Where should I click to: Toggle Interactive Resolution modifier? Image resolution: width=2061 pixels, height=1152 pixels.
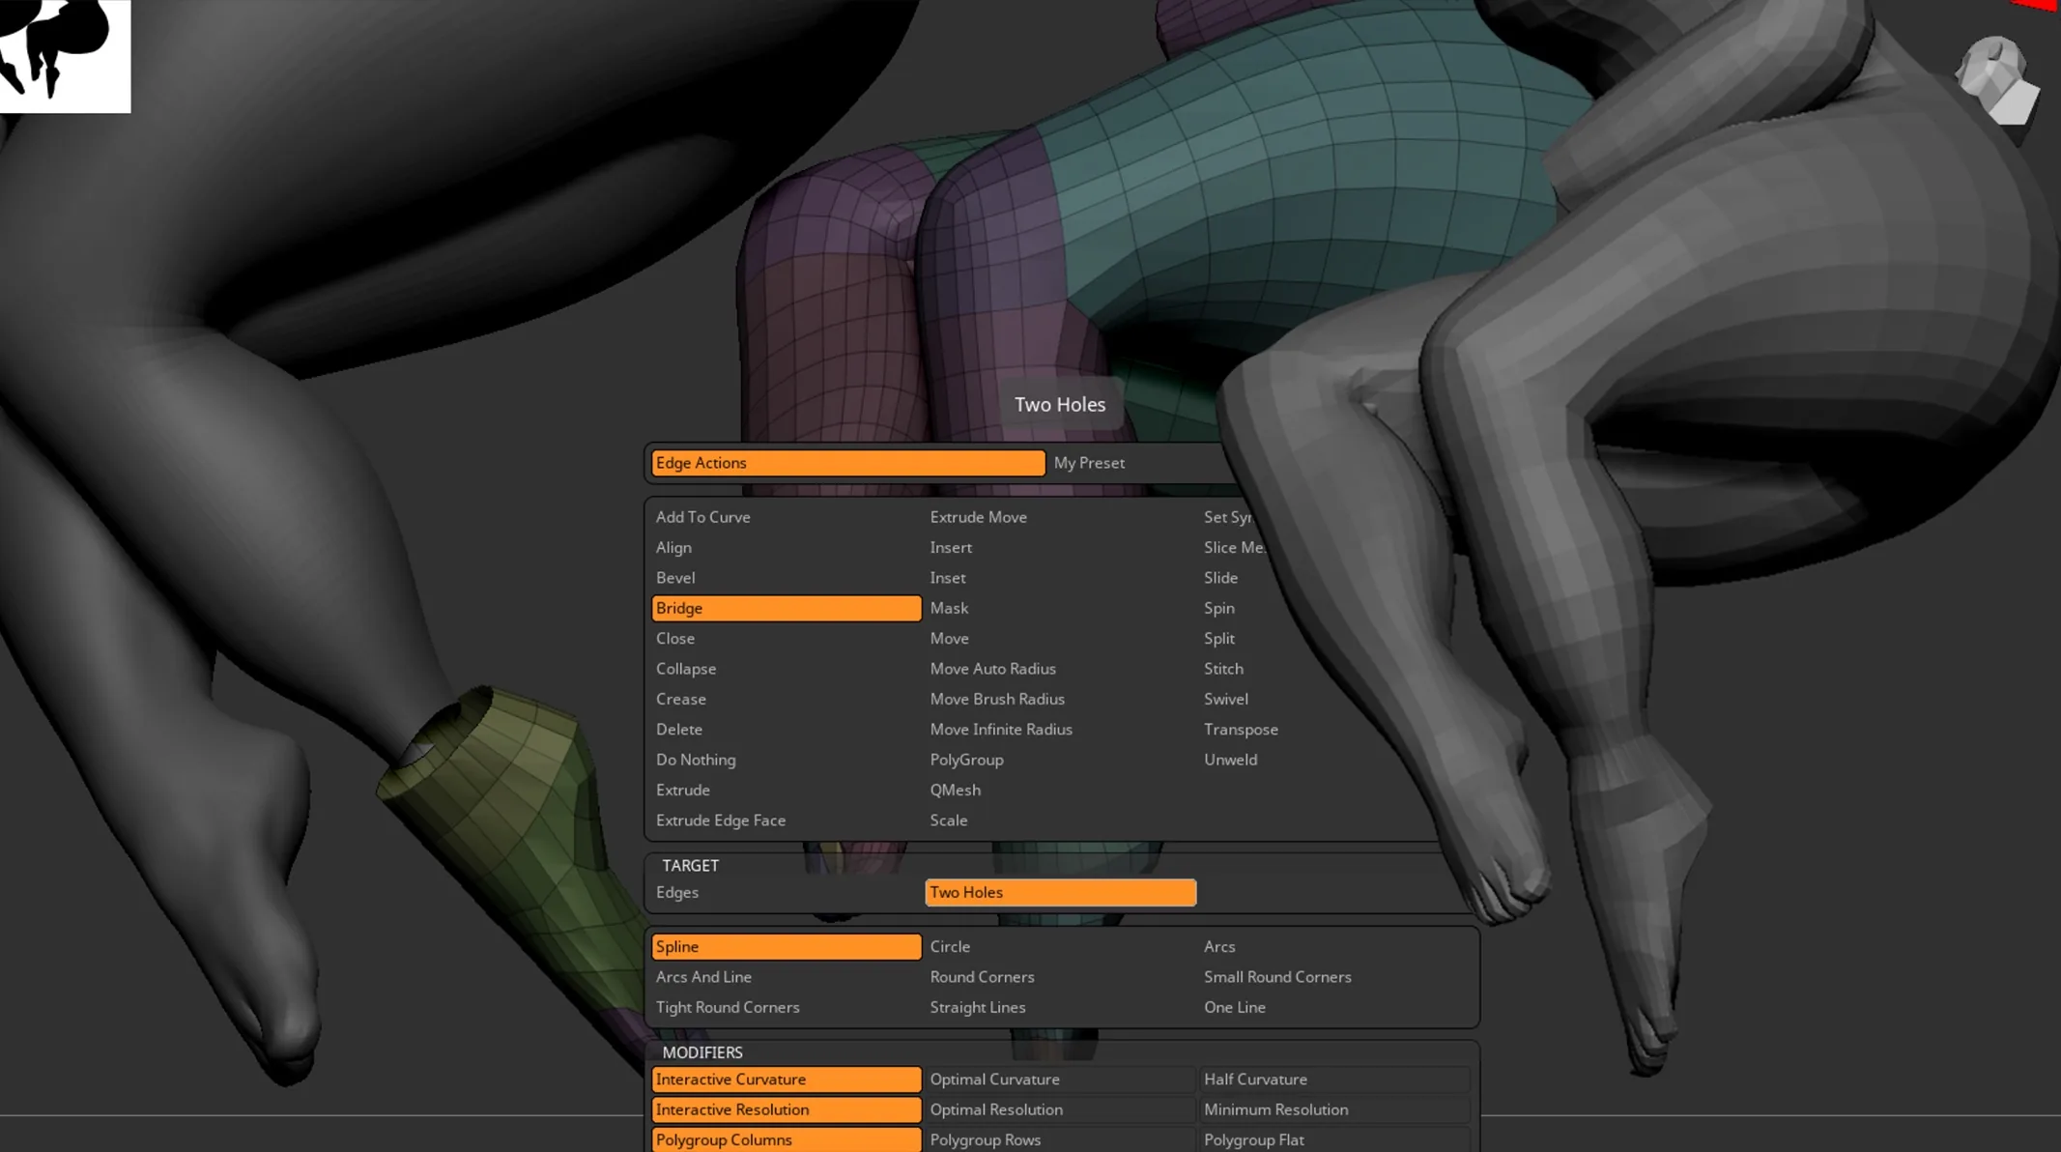pos(786,1109)
